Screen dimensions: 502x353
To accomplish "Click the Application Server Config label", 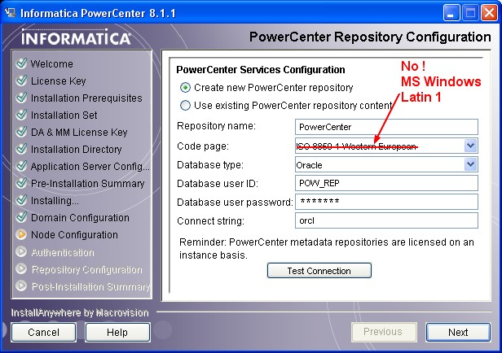I will [x=90, y=166].
